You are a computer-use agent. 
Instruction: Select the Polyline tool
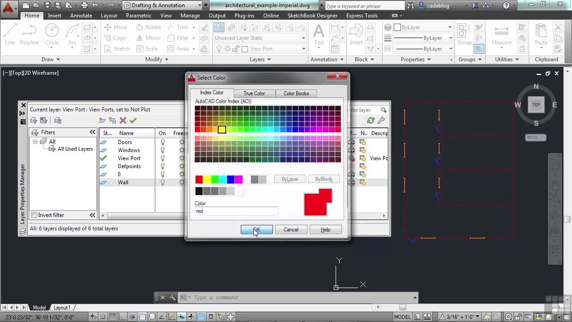29,35
